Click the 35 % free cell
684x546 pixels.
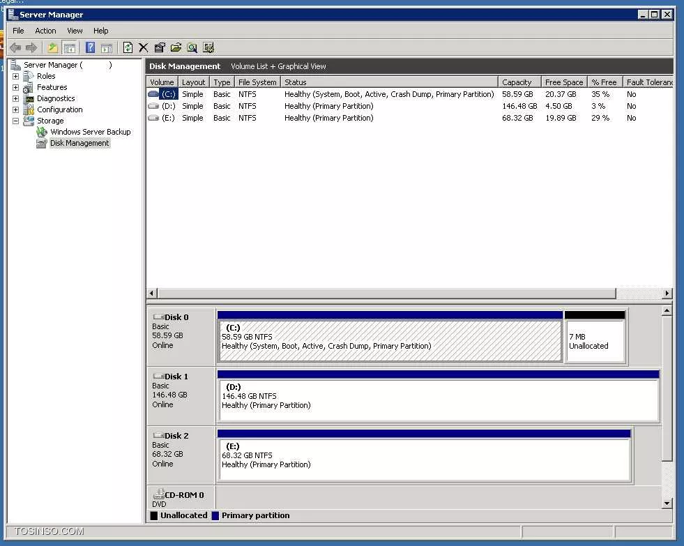coord(600,94)
